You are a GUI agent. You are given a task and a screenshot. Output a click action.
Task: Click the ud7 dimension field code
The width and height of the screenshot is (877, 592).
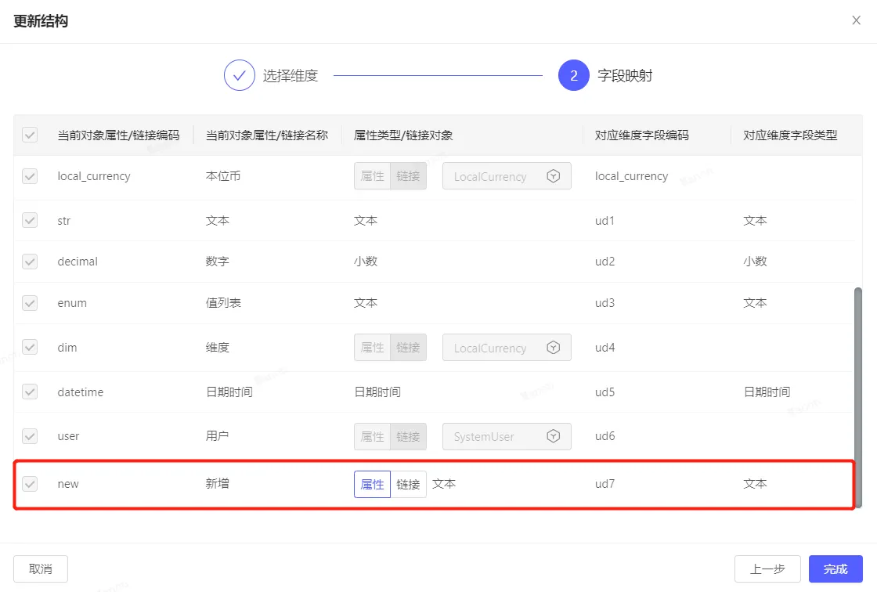tap(605, 484)
